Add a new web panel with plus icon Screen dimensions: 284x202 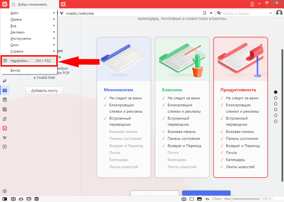pyautogui.click(x=4, y=147)
